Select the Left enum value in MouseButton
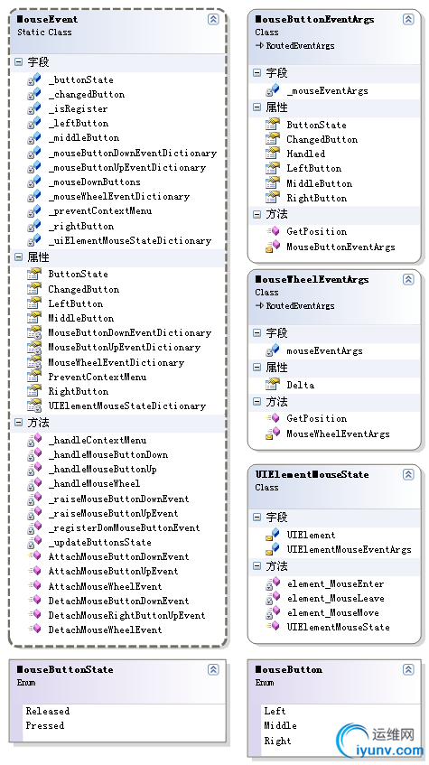 click(275, 711)
